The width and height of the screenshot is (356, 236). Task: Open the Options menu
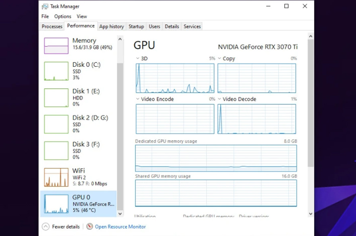tap(62, 16)
